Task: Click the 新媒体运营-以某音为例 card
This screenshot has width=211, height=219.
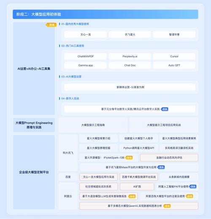Action: (x=130, y=87)
